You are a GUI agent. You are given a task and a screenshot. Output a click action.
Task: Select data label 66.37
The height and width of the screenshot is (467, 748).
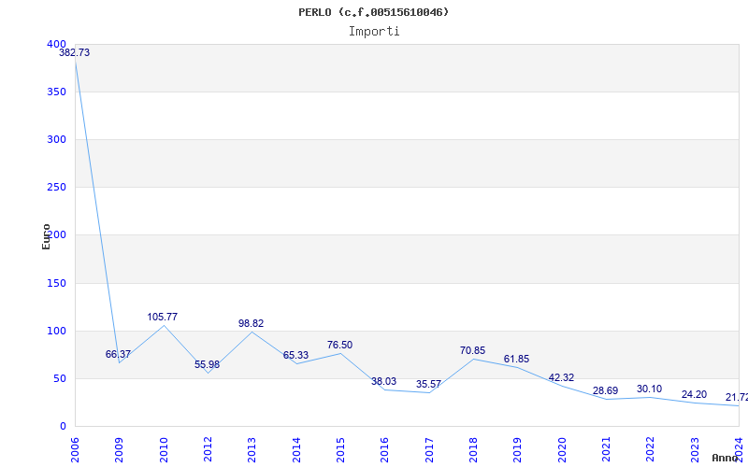[x=118, y=355]
